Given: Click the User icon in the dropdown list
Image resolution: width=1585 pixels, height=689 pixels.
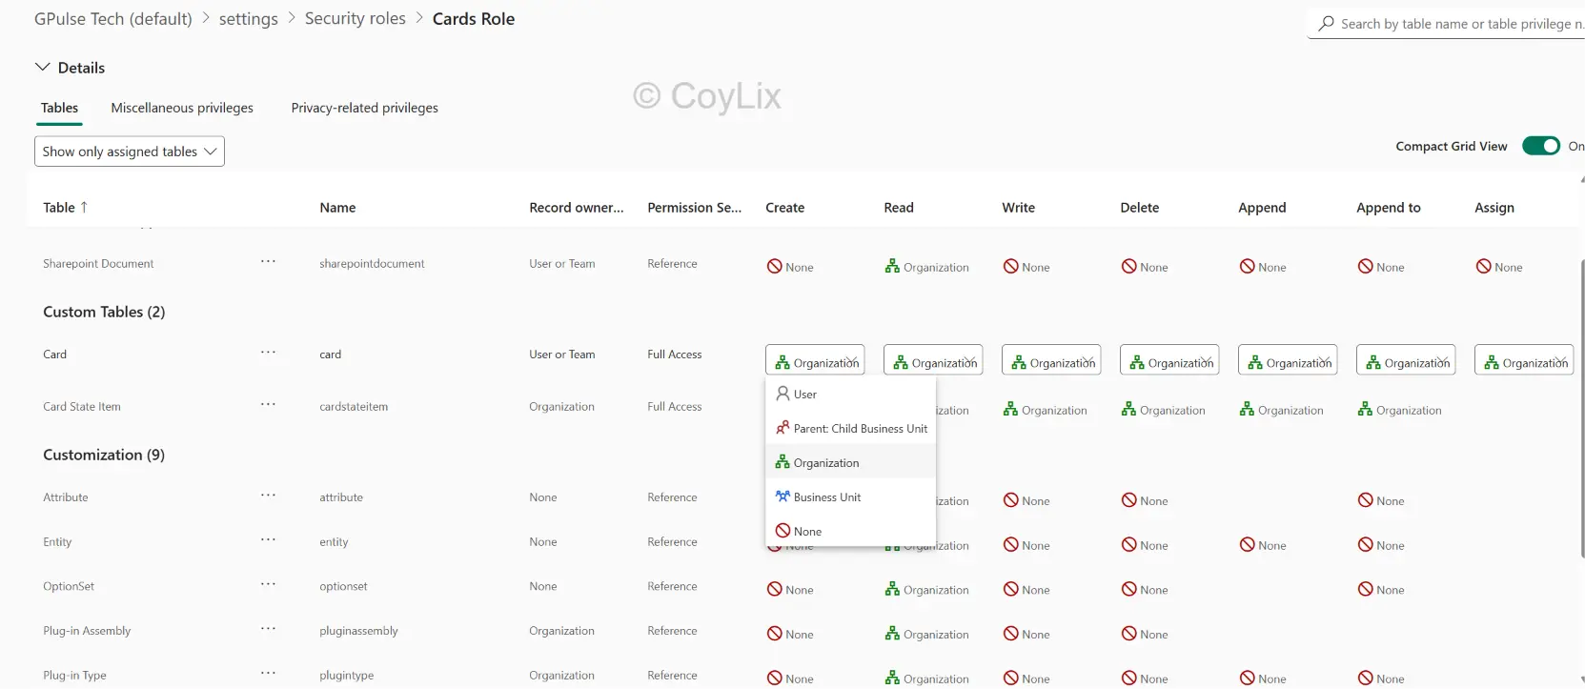Looking at the screenshot, I should pyautogui.click(x=782, y=394).
